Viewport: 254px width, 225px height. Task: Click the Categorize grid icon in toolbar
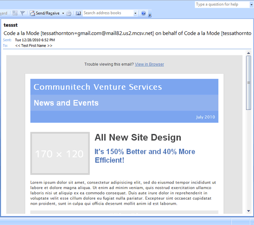point(15,13)
